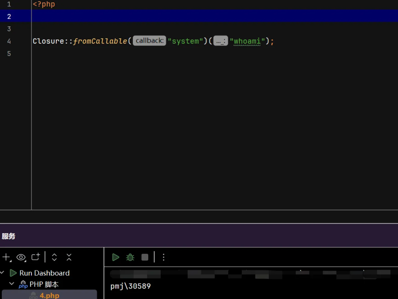The width and height of the screenshot is (398, 299).
Task: Click the Open in New Tab icon
Action: coord(36,257)
